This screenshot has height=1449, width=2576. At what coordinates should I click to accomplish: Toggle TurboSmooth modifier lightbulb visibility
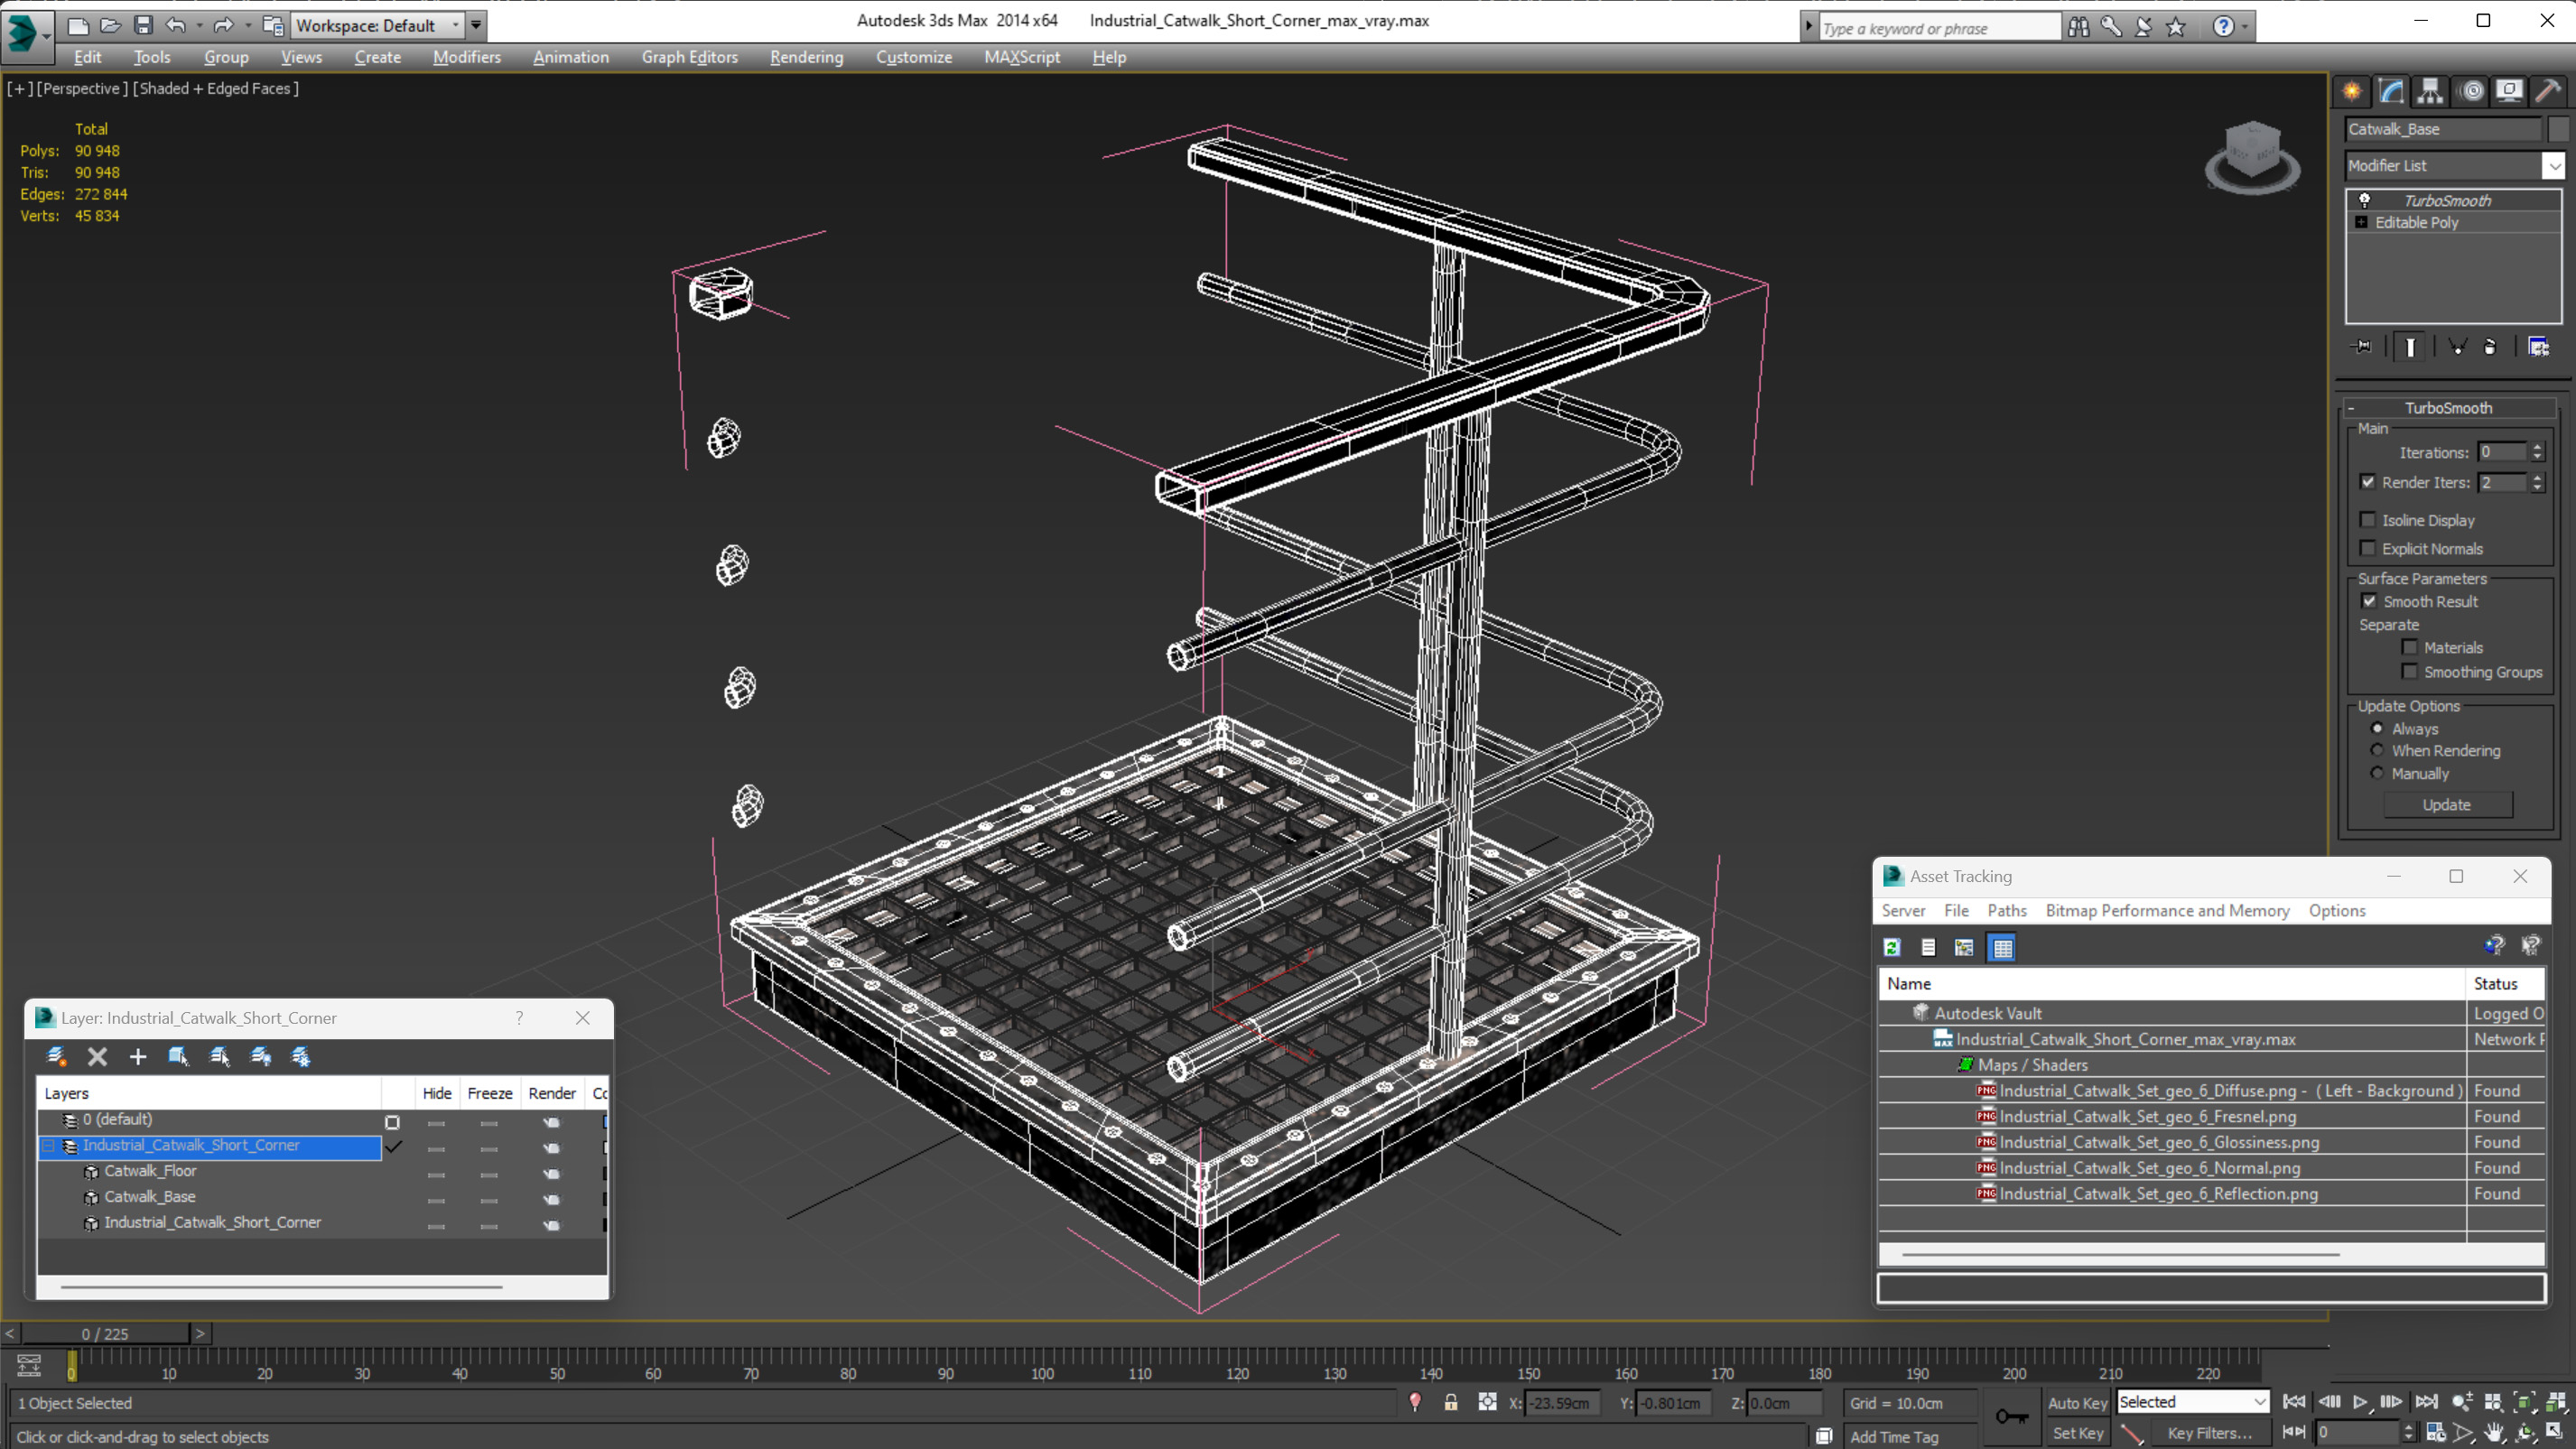(2365, 200)
